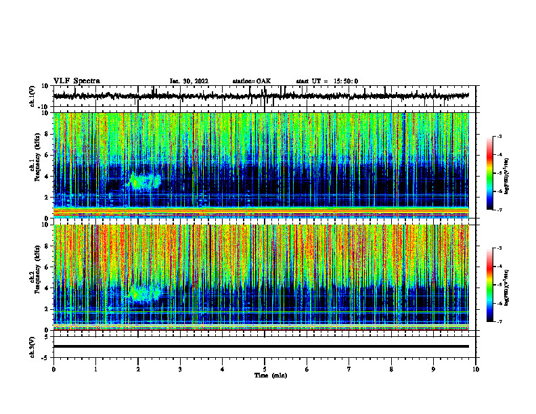Click the "10" tick on the time axis
This screenshot has width=536, height=414.
pyautogui.click(x=476, y=369)
